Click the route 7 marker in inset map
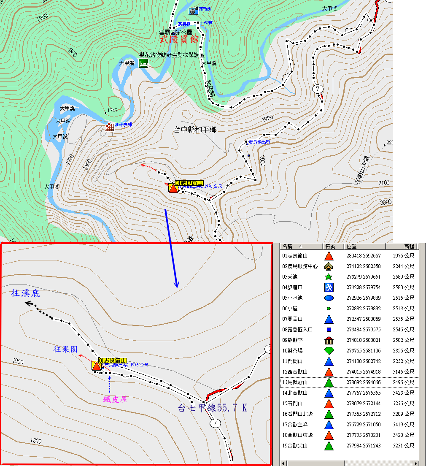 [215, 423]
